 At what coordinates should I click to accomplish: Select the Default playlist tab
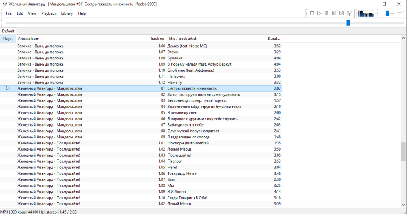click(8, 31)
